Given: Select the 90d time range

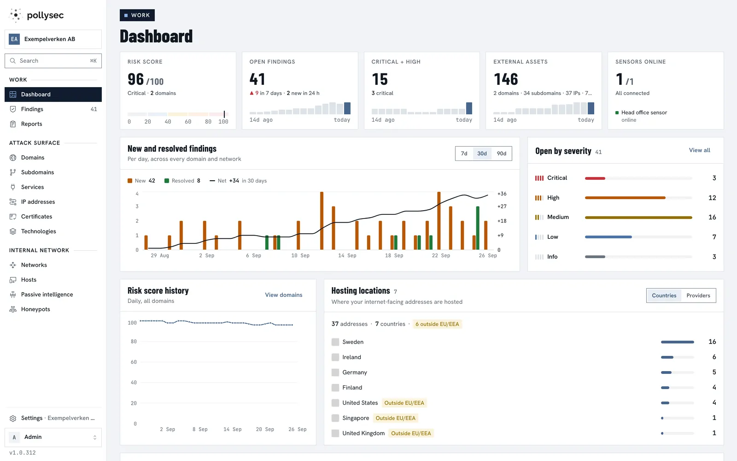Looking at the screenshot, I should click(502, 154).
